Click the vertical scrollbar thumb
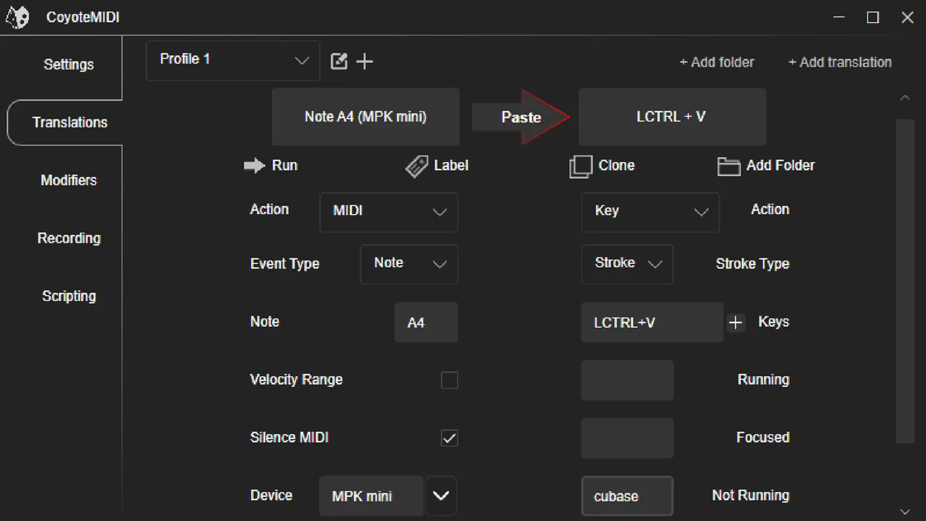Viewport: 926px width, 521px height. click(x=905, y=281)
